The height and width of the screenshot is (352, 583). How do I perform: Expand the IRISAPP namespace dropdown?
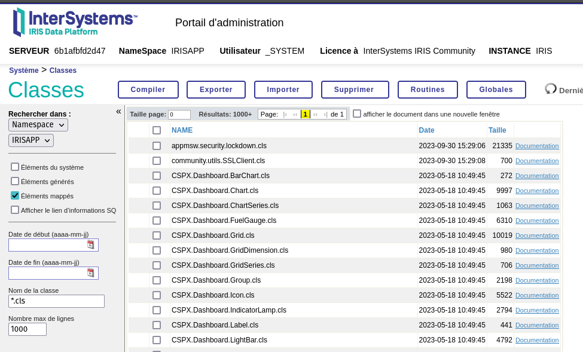[x=31, y=140]
